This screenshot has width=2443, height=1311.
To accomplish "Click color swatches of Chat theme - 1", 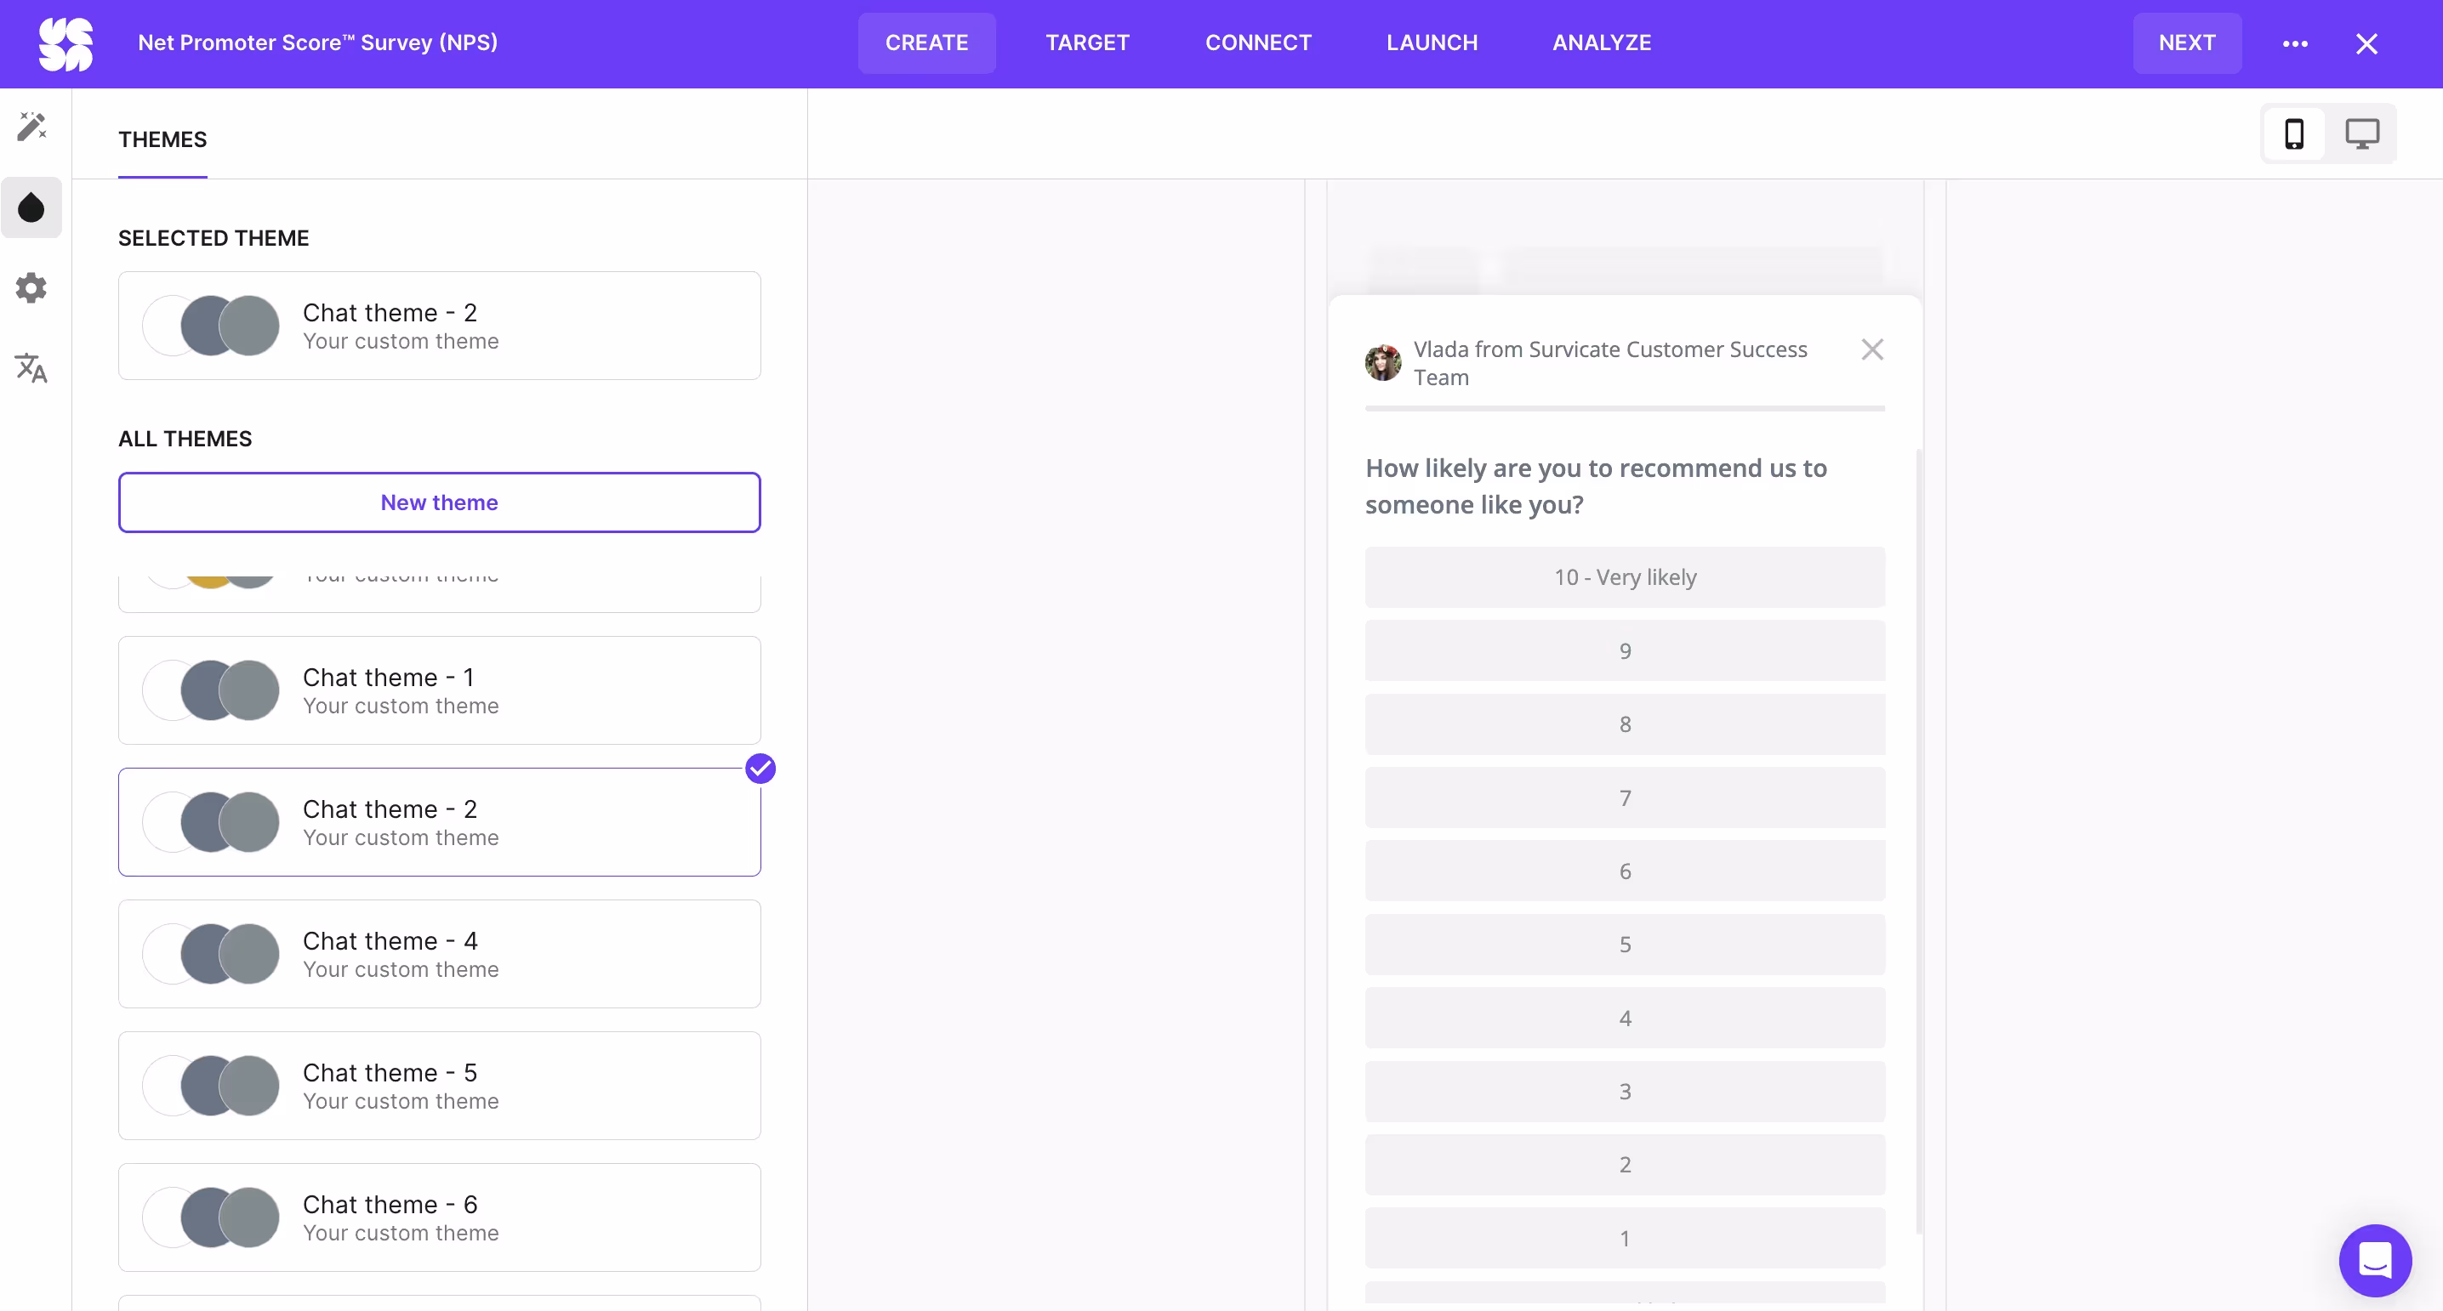I will (211, 690).
